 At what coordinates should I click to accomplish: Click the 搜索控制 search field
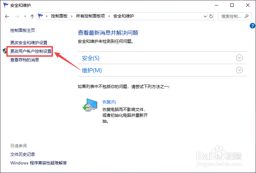click(x=235, y=16)
